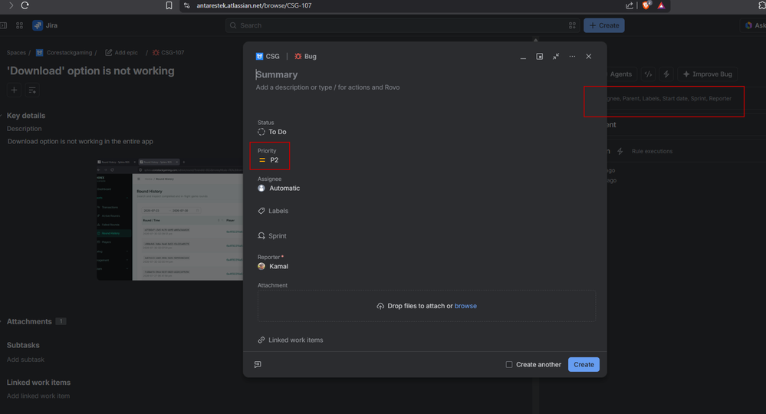Click the automation lightning icon beside Agents
Viewport: 766px width, 414px height.
pyautogui.click(x=666, y=74)
